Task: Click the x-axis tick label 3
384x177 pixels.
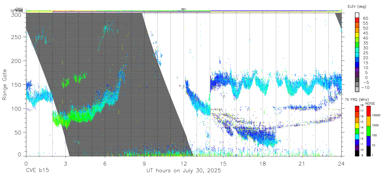Action: coord(65,164)
